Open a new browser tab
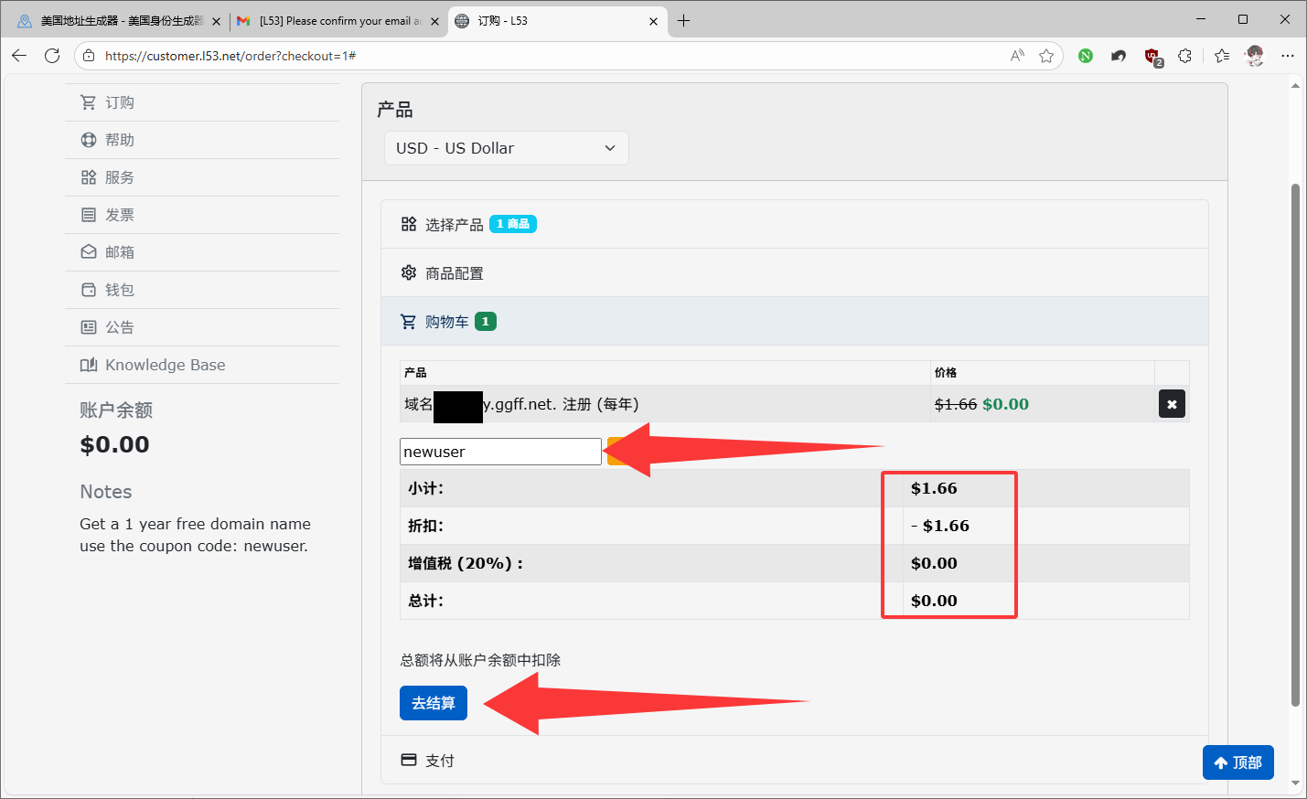Image resolution: width=1307 pixels, height=799 pixels. pyautogui.click(x=683, y=20)
